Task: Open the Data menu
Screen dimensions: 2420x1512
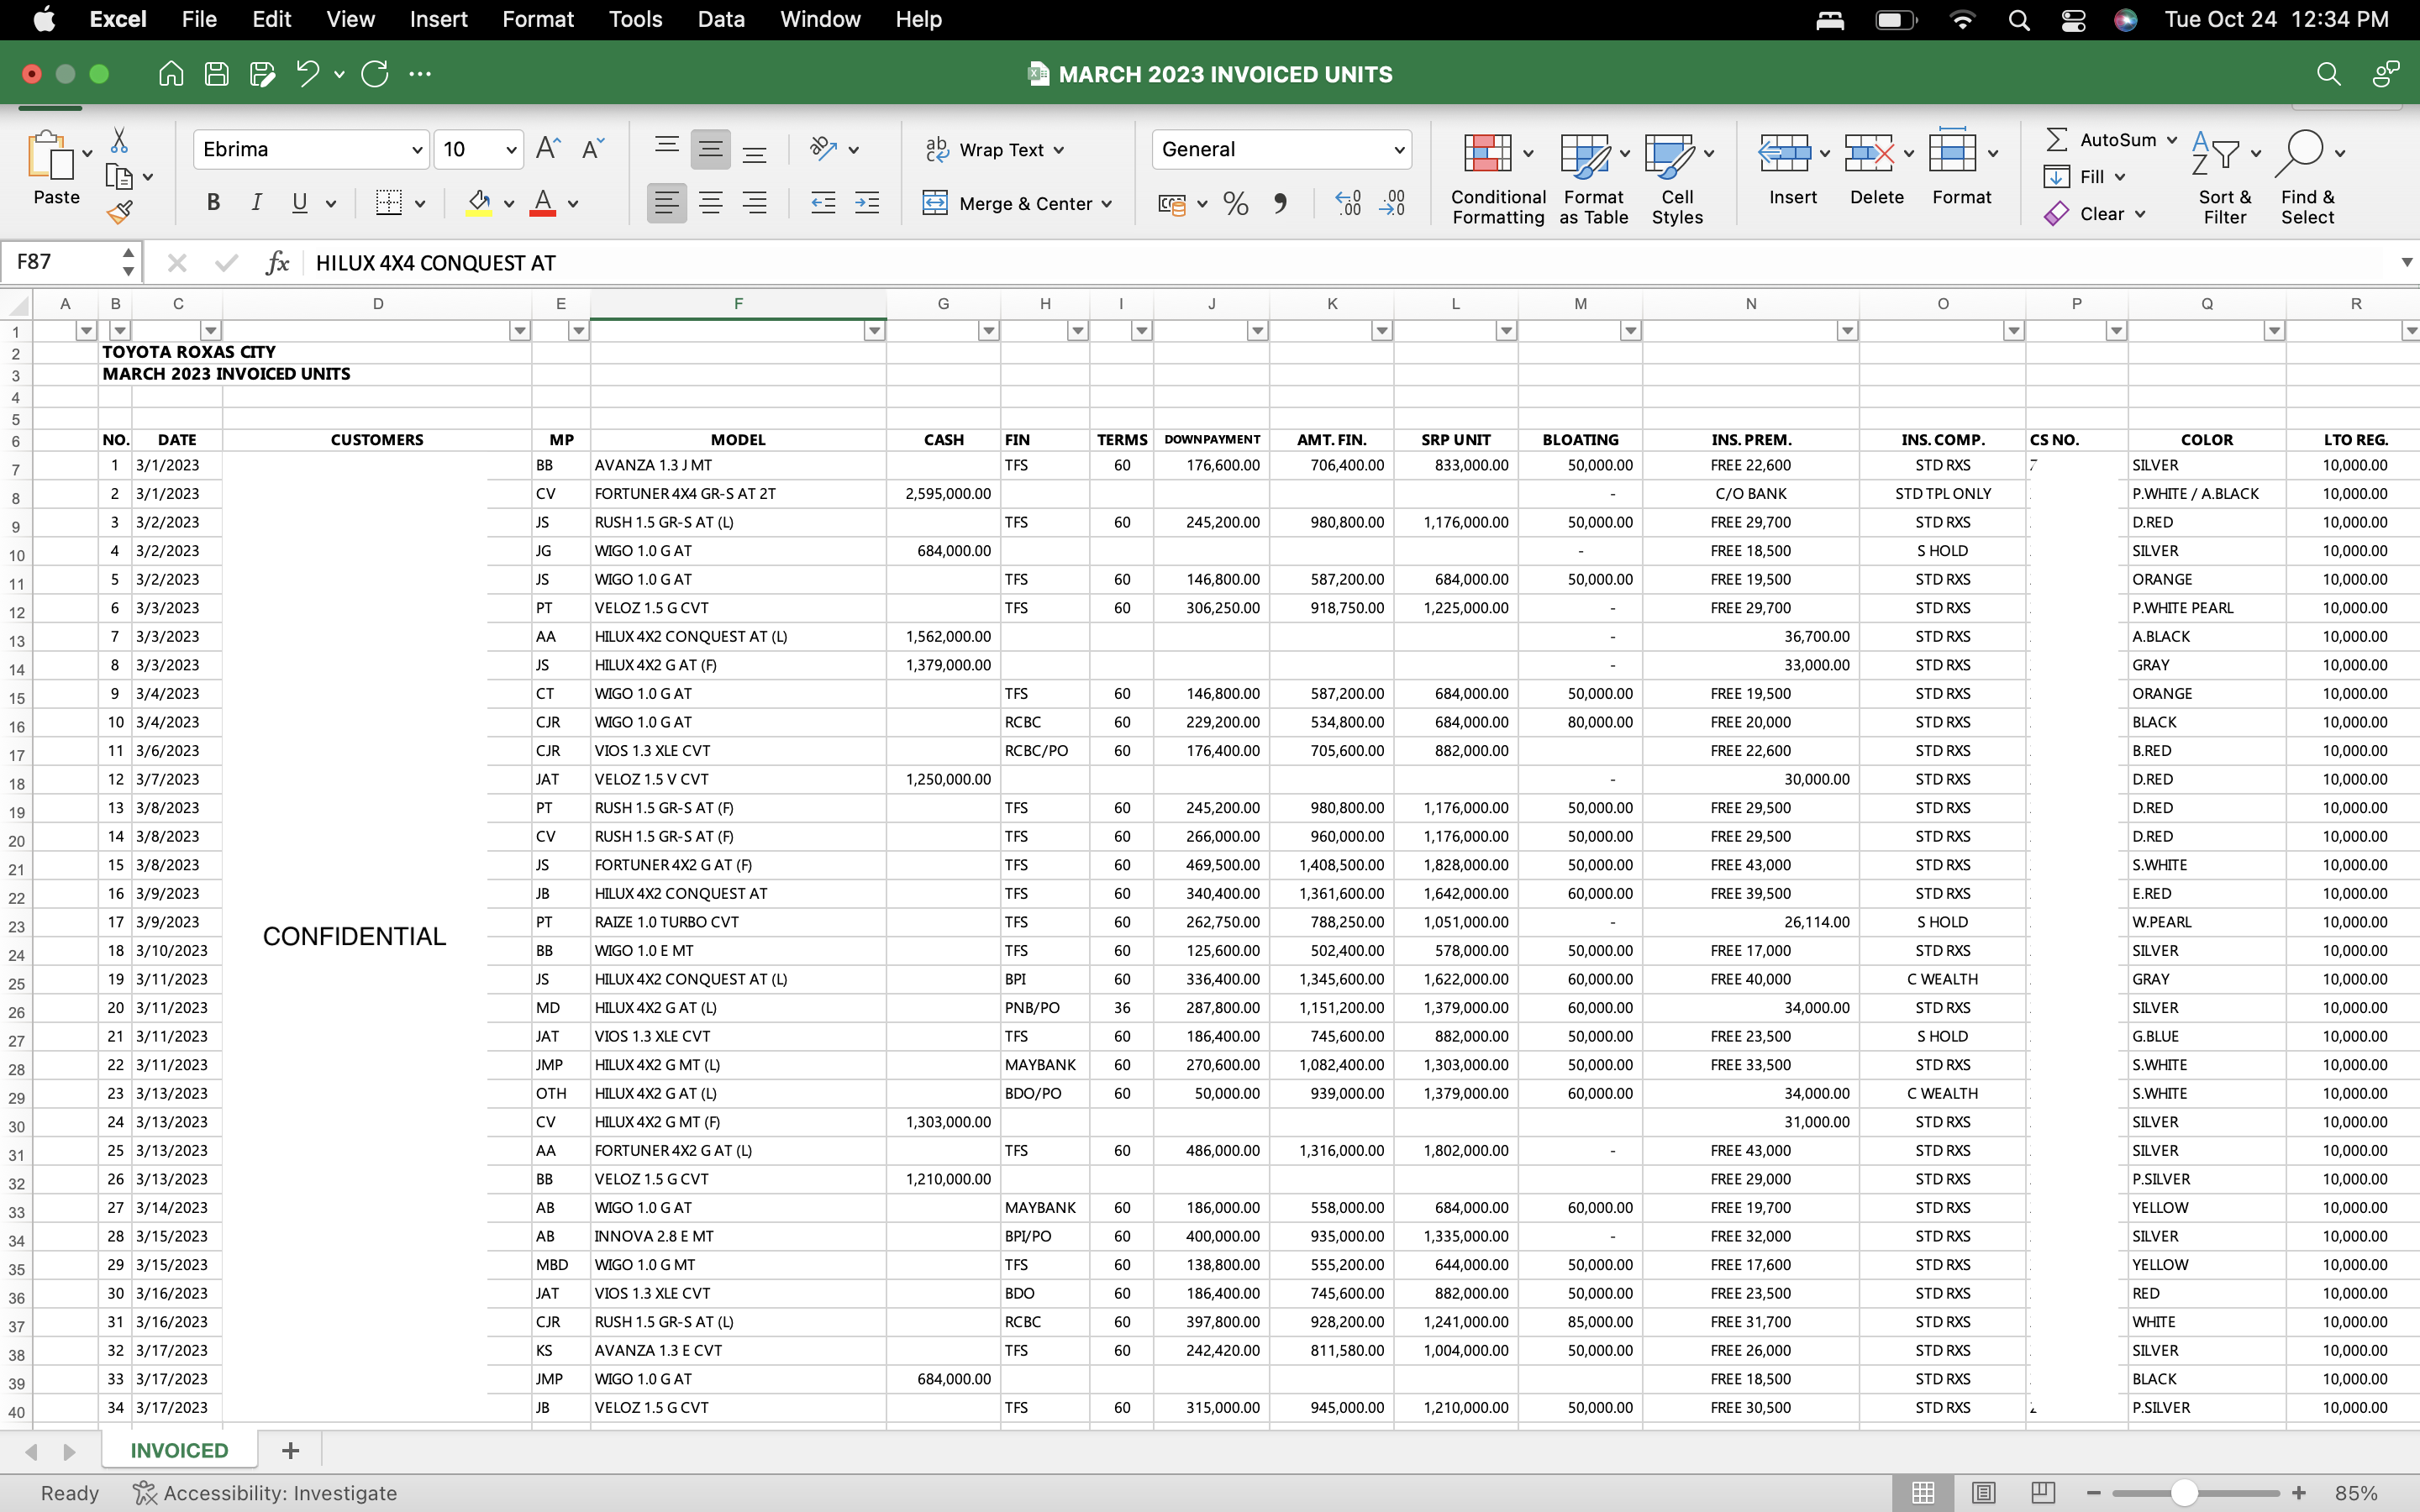Action: (720, 19)
